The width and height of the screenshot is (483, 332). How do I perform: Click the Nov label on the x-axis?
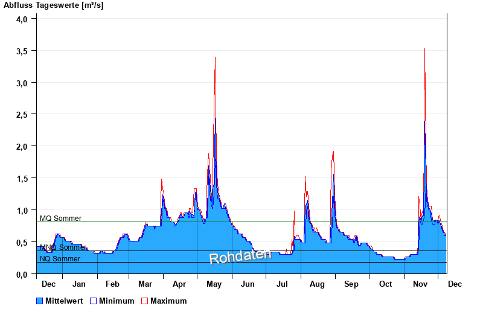[420, 284]
